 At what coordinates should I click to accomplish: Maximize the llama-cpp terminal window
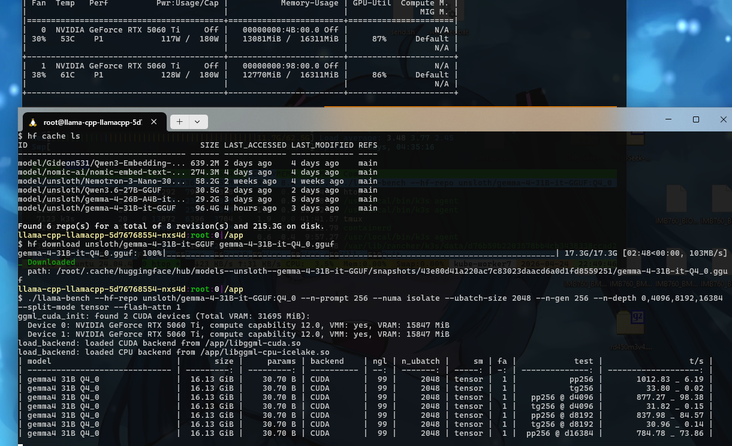pyautogui.click(x=696, y=119)
